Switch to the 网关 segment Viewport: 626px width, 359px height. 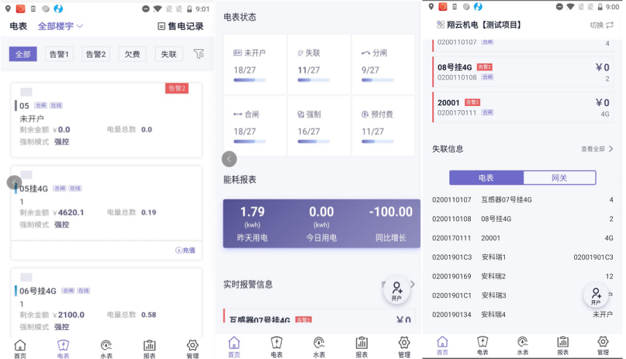pyautogui.click(x=560, y=178)
